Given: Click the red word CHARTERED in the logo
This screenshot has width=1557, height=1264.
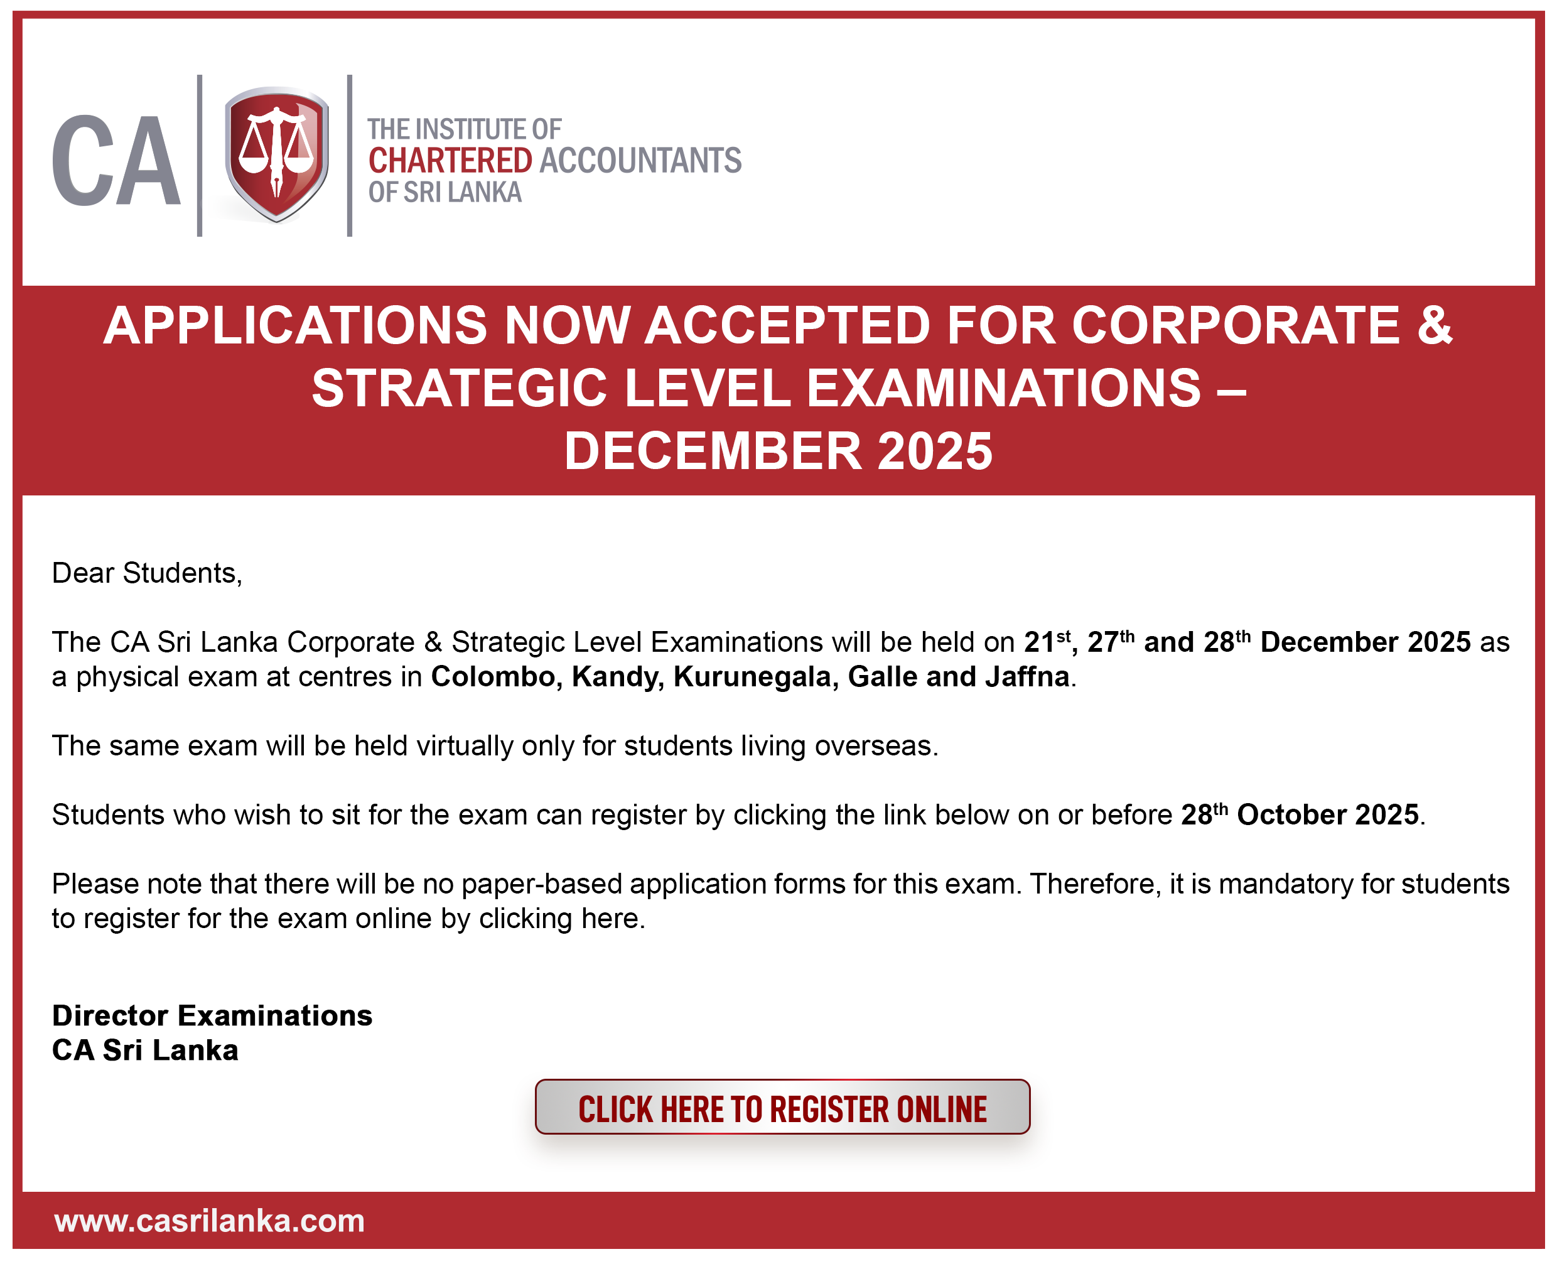Looking at the screenshot, I should pyautogui.click(x=450, y=160).
